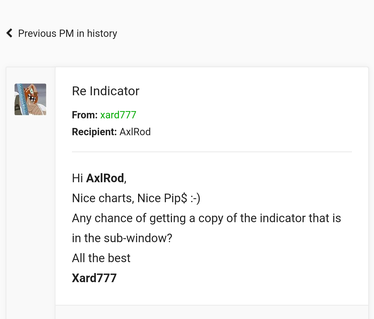The image size is (374, 319).
Task: Click the Re Indicator subject title
Action: coord(105,91)
